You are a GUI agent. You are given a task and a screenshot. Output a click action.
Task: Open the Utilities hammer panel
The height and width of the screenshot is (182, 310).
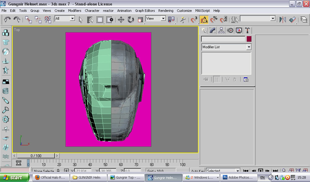[247, 30]
